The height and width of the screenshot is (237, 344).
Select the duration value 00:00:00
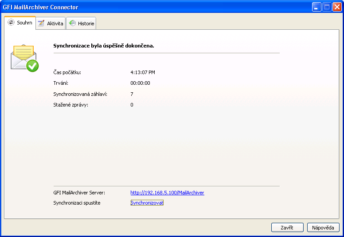(140, 83)
